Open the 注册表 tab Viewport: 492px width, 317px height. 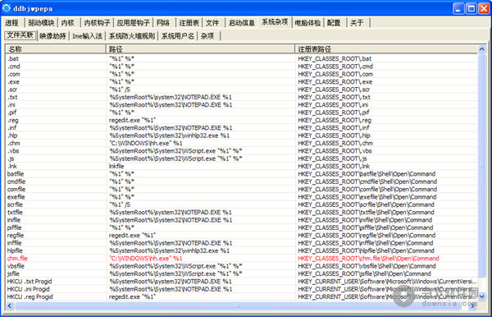pos(189,23)
